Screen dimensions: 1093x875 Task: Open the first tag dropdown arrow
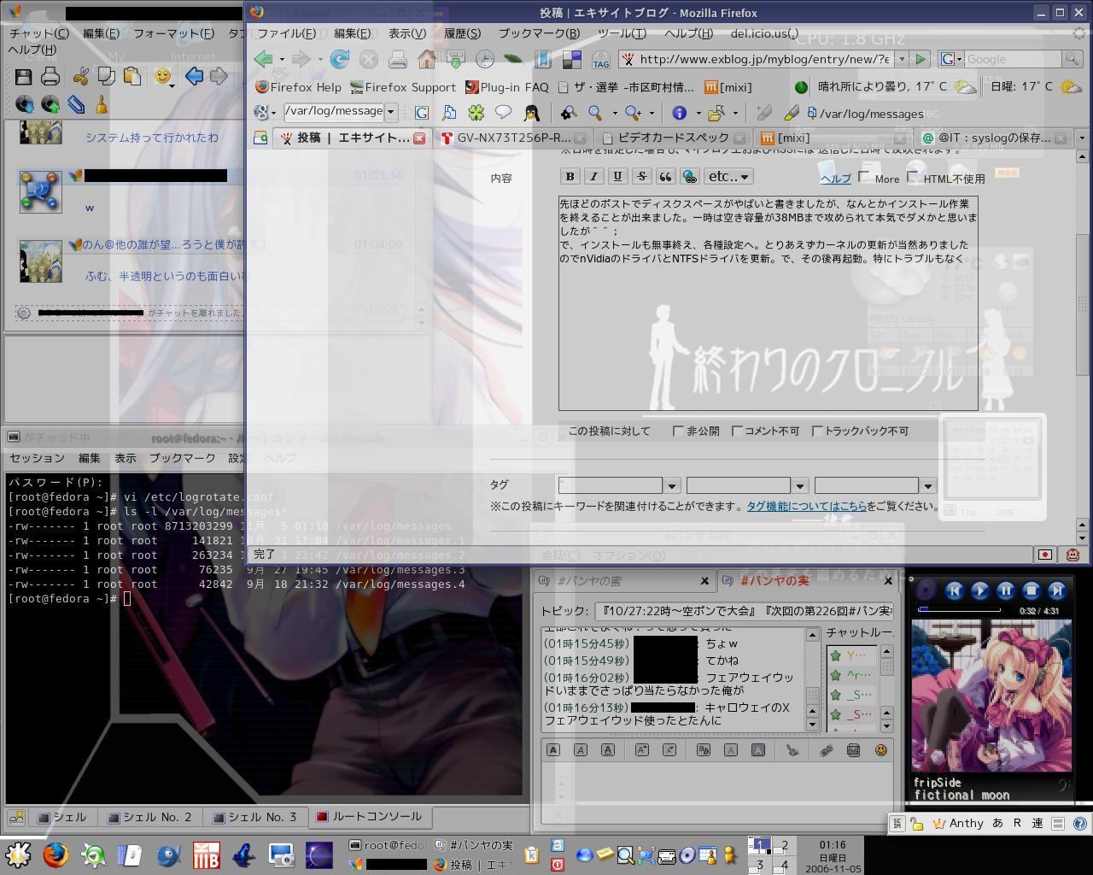point(672,486)
